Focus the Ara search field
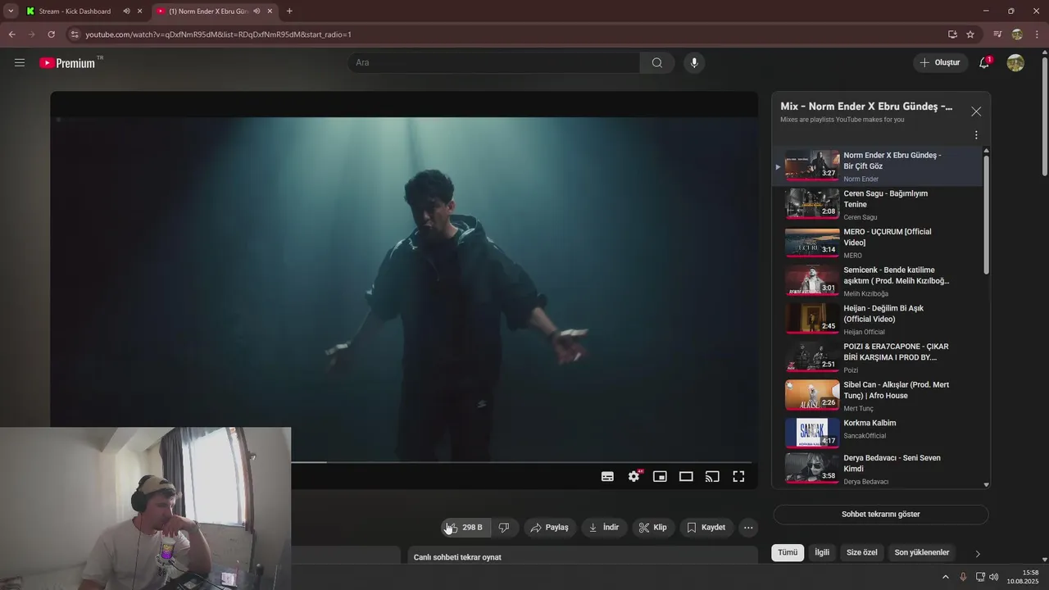The image size is (1049, 590). 493,62
